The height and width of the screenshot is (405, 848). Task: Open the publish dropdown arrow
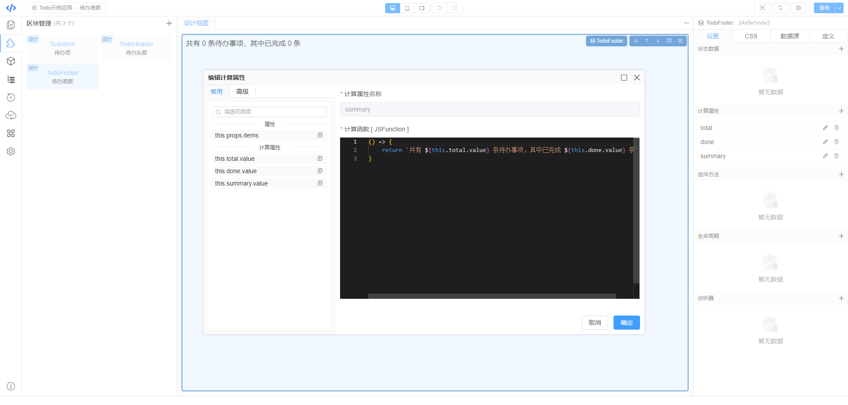pyautogui.click(x=839, y=8)
